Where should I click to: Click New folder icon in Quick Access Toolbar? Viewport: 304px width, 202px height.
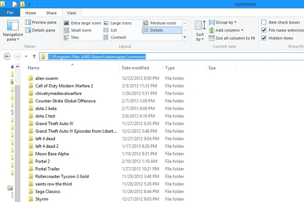coord(22,4)
